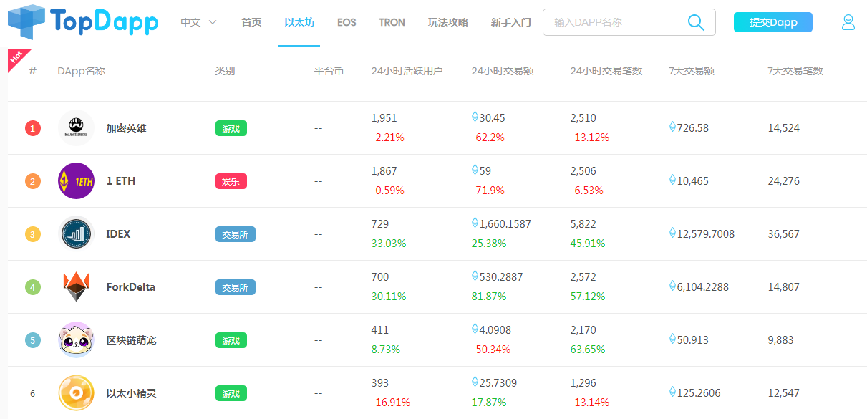This screenshot has height=419, width=867.
Task: Click the DApp名称 column header
Action: pos(81,71)
